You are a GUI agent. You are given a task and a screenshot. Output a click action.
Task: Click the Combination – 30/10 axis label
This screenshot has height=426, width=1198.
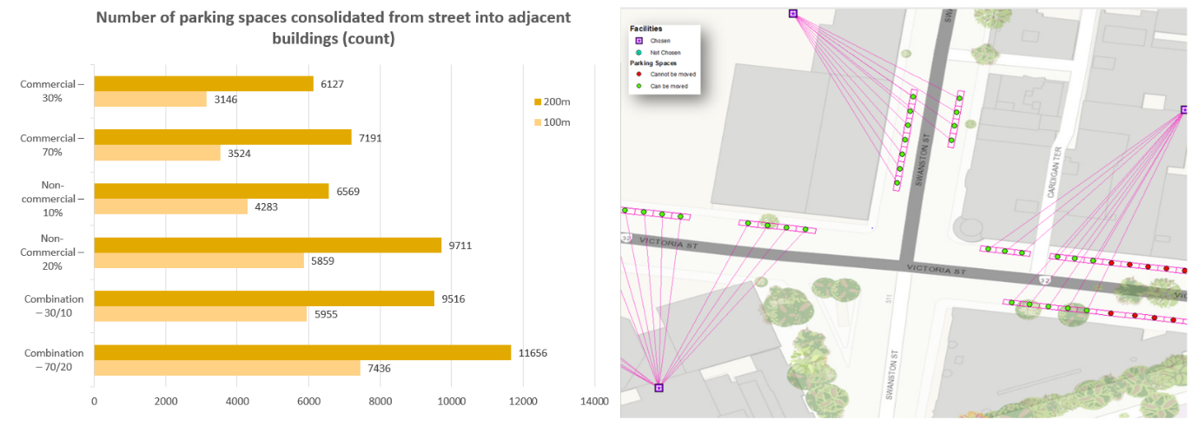pyautogui.click(x=54, y=306)
